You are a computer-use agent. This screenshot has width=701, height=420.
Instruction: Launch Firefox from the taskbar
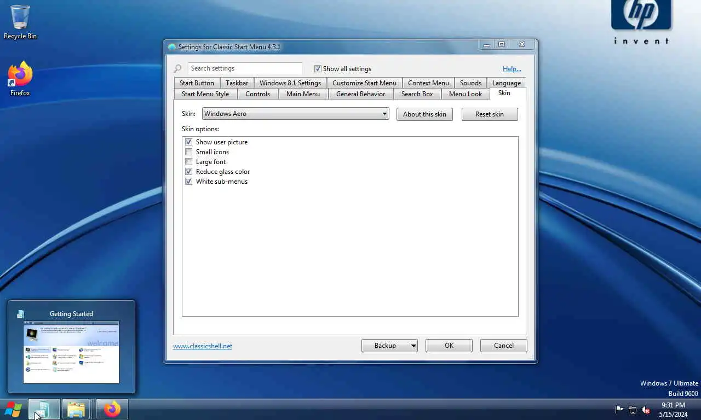(x=112, y=409)
